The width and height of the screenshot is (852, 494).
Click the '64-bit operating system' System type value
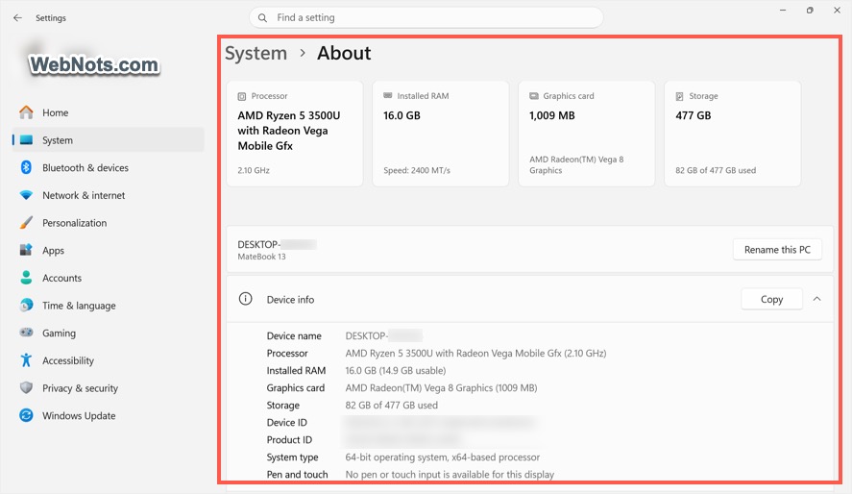(443, 457)
